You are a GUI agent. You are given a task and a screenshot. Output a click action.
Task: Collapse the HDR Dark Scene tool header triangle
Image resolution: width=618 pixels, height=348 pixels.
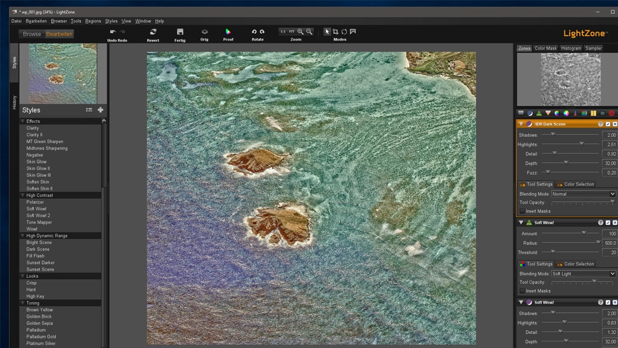click(520, 123)
